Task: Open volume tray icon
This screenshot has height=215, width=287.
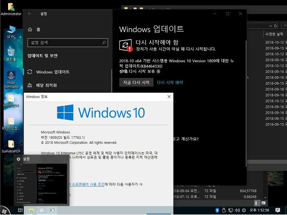Action: pyautogui.click(x=237, y=210)
